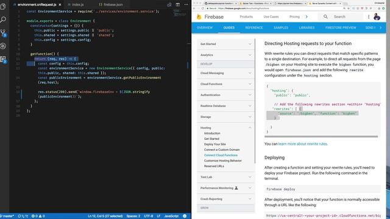Change the UTF-8 encoding setting
Image resolution: width=390 pixels, height=219 pixels.
(149, 217)
